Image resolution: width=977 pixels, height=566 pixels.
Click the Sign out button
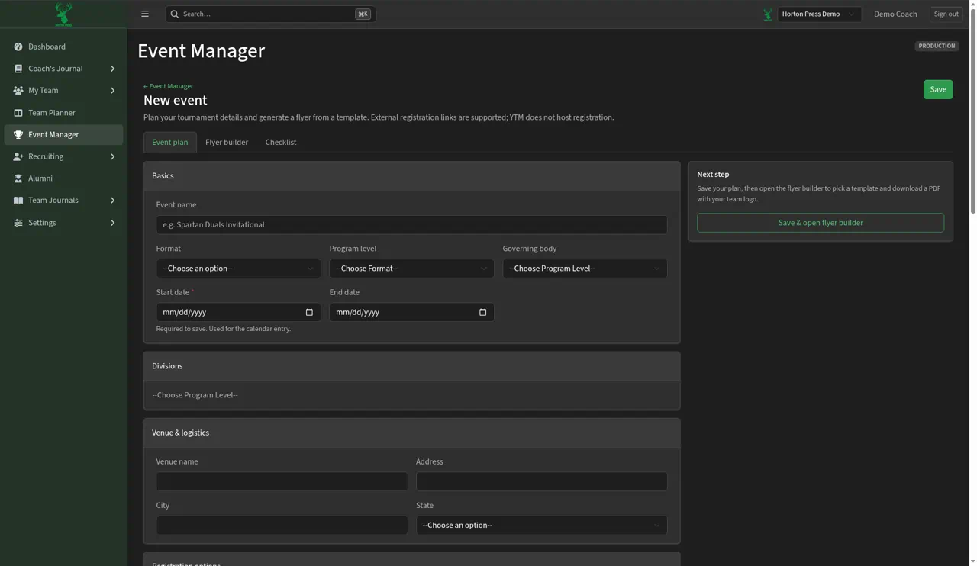[946, 14]
